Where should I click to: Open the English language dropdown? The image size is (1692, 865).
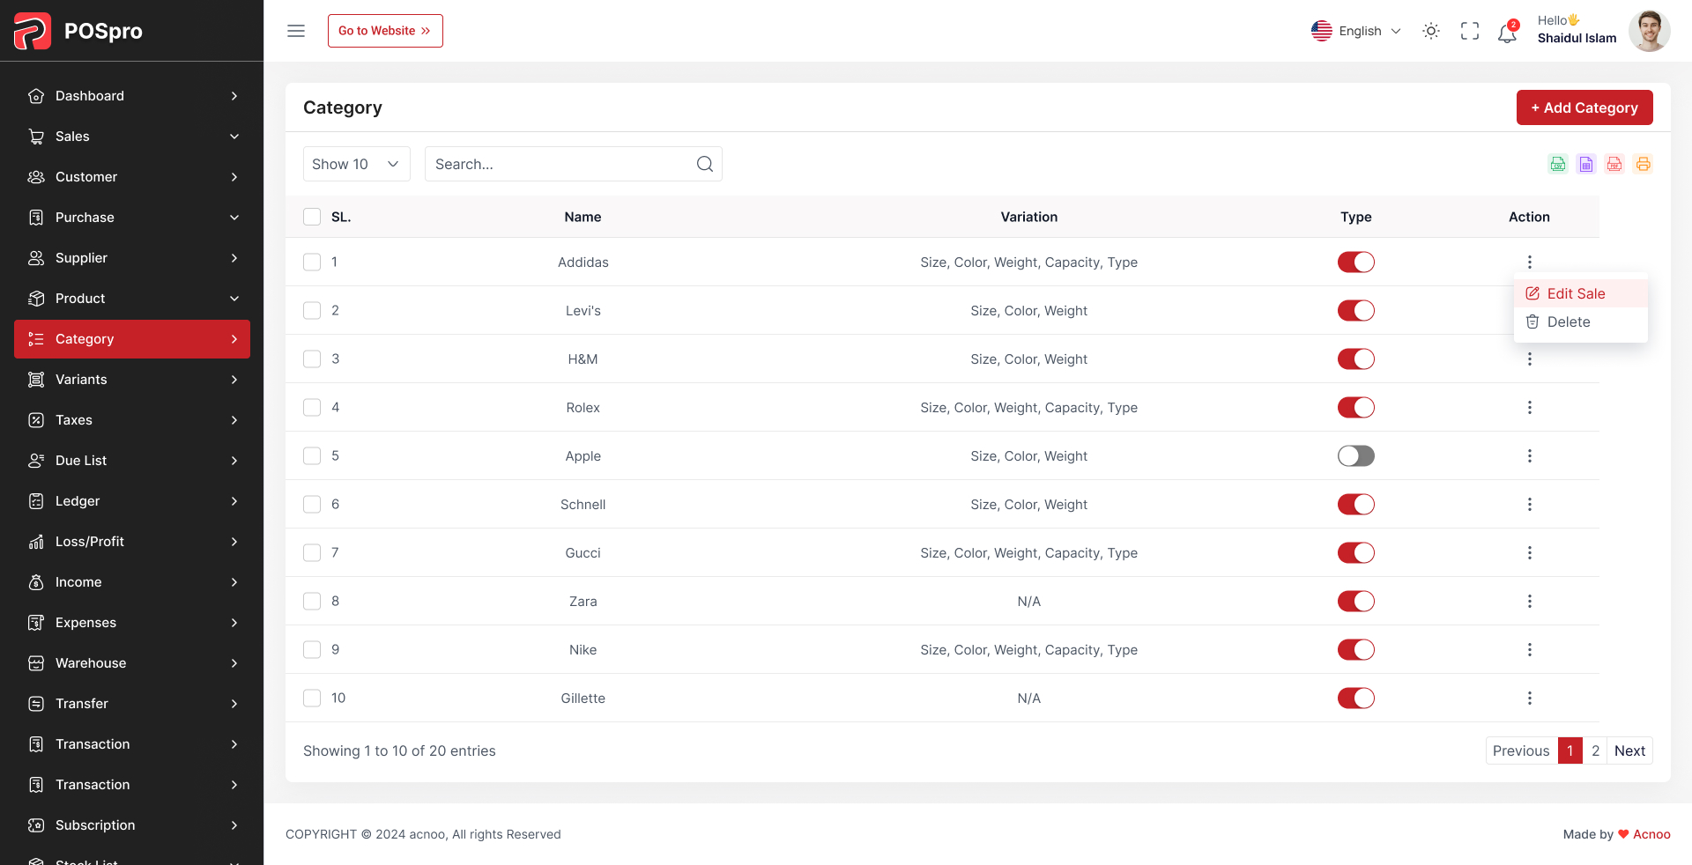tap(1356, 32)
